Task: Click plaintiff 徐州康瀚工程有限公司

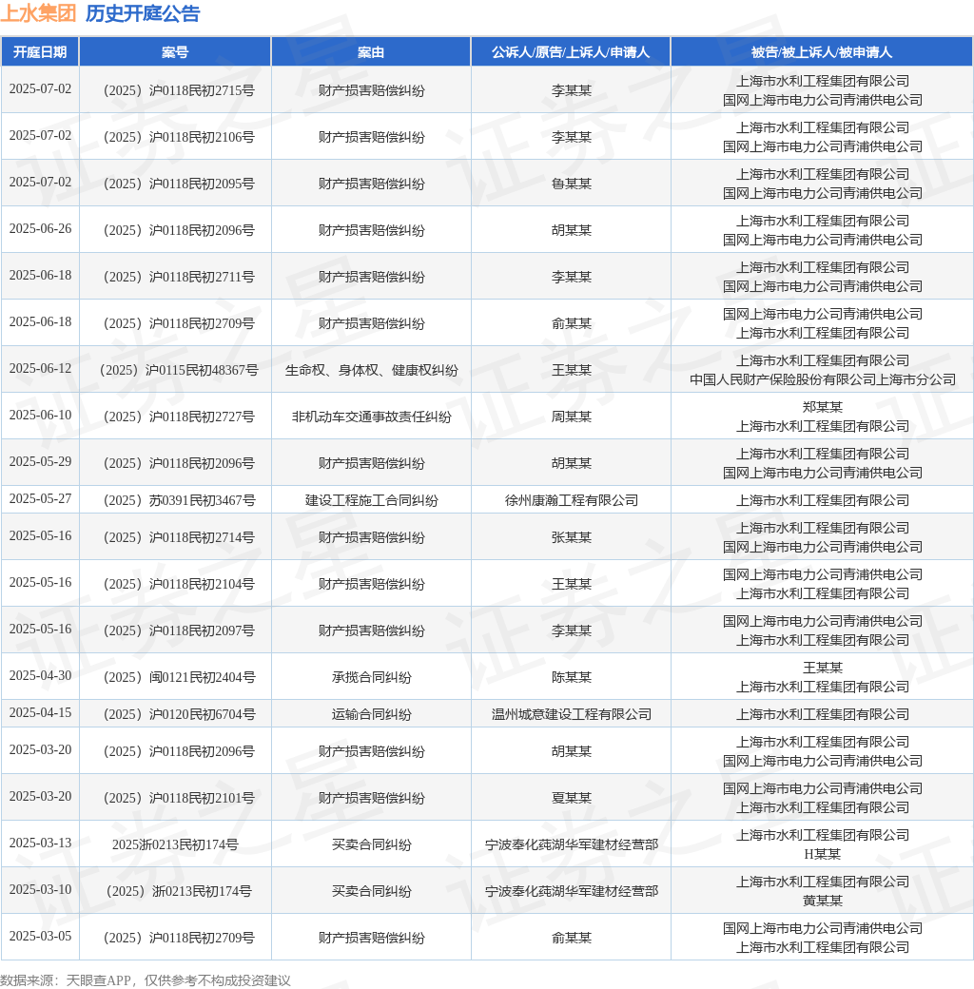Action: point(572,500)
